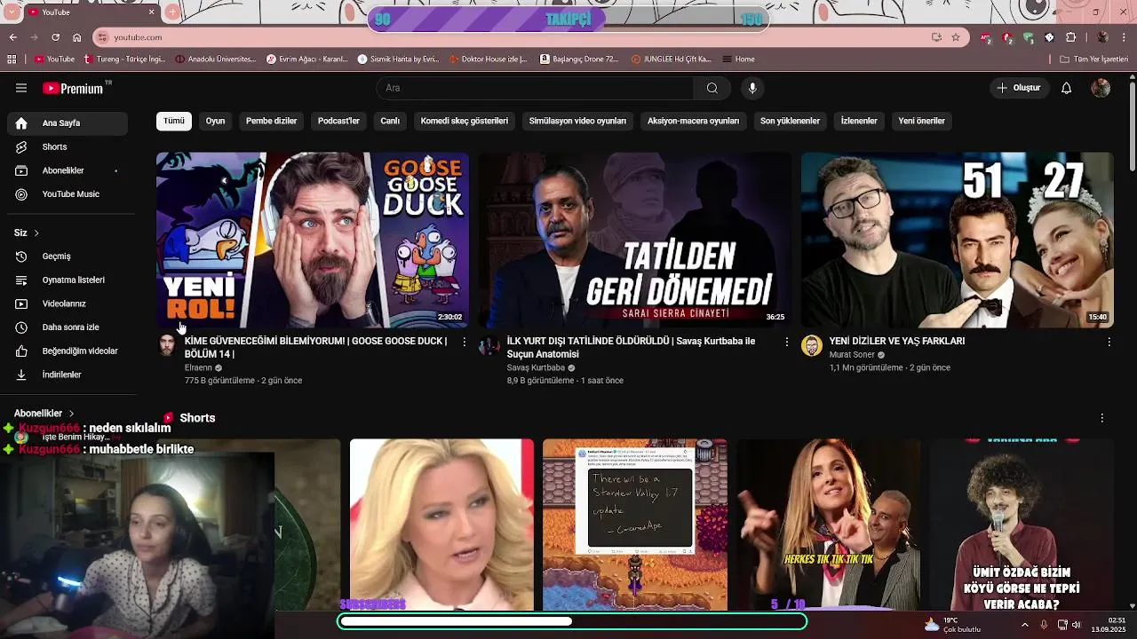Click the search magnifier button
This screenshot has width=1137, height=639.
click(712, 88)
